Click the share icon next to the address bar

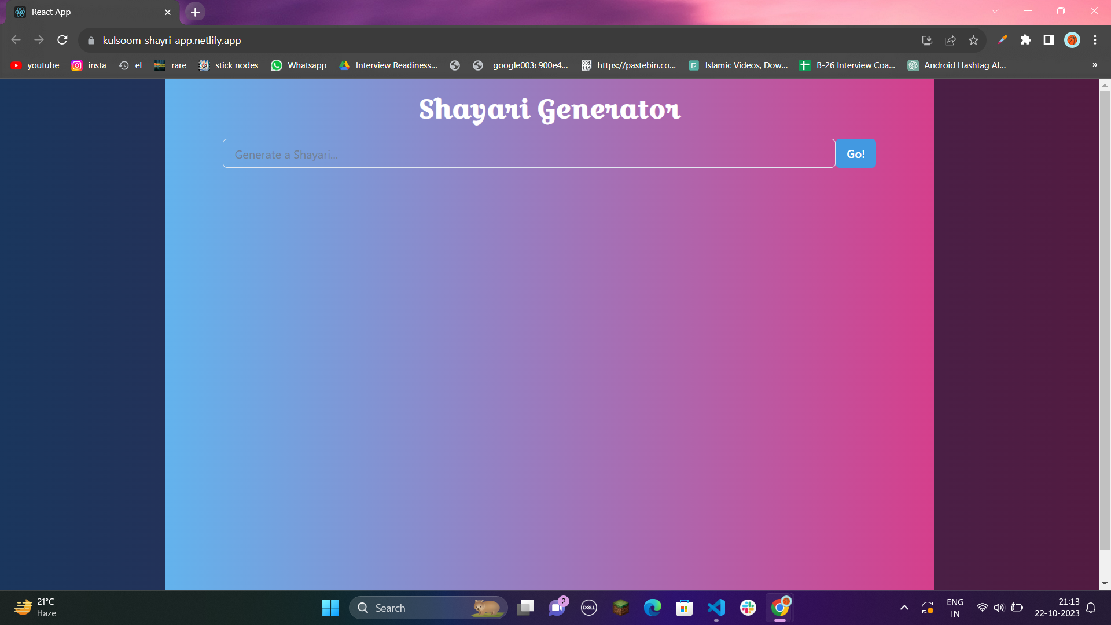click(950, 40)
